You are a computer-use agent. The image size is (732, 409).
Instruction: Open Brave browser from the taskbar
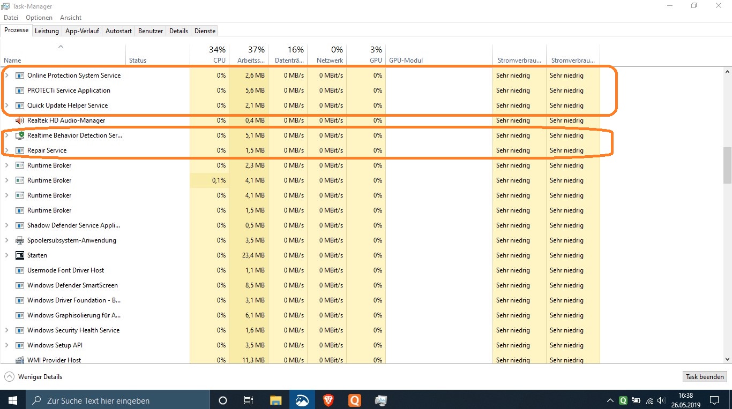click(328, 400)
